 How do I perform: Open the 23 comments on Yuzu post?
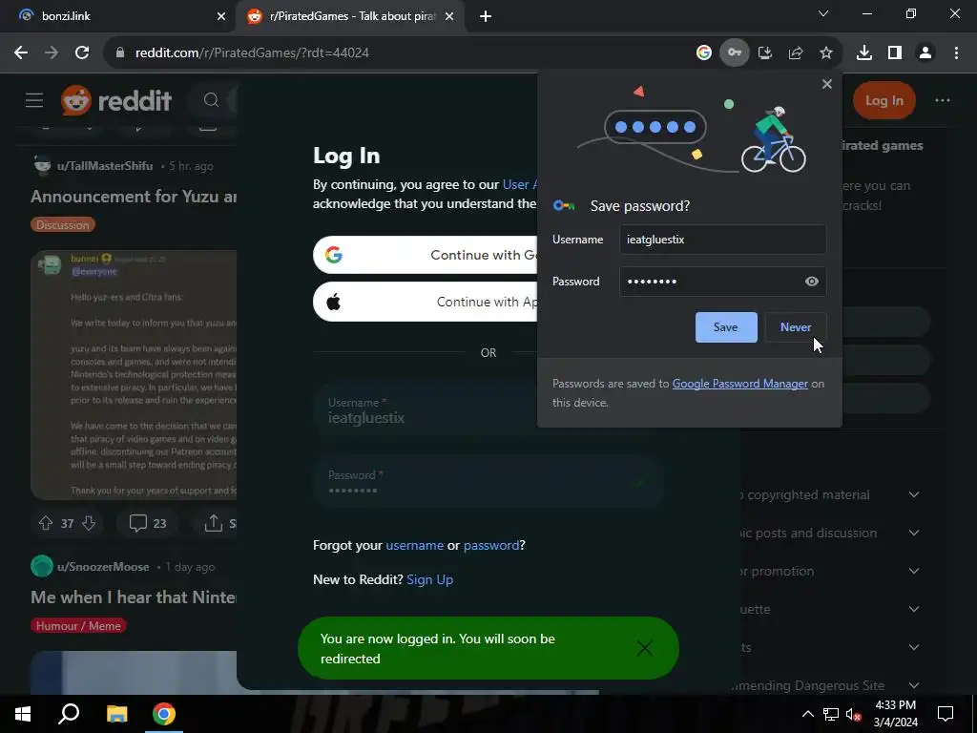click(x=148, y=523)
